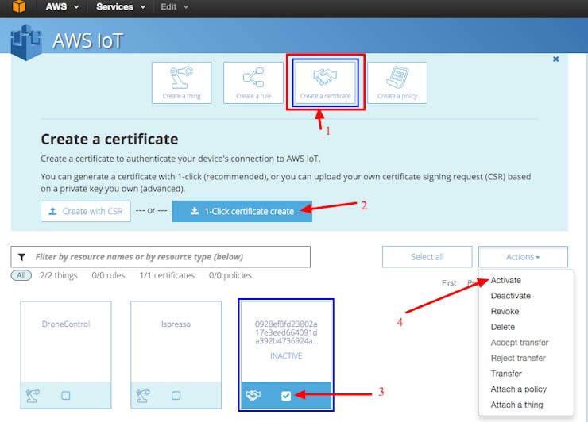Viewport: 588px width, 422px height.
Task: Click robot arm icon on DroneControl card
Action: (x=33, y=395)
